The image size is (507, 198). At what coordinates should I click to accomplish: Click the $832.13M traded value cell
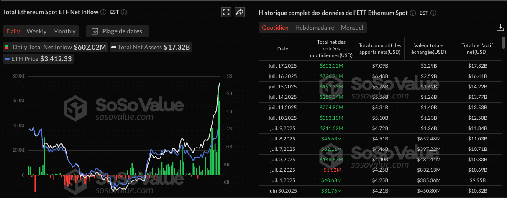[428, 170]
